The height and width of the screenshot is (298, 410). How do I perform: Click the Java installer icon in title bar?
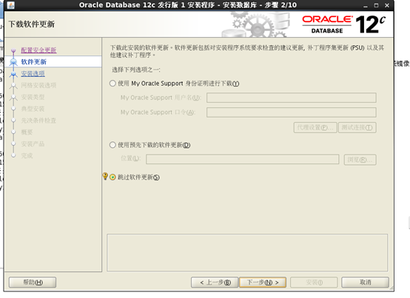[x=10, y=5]
